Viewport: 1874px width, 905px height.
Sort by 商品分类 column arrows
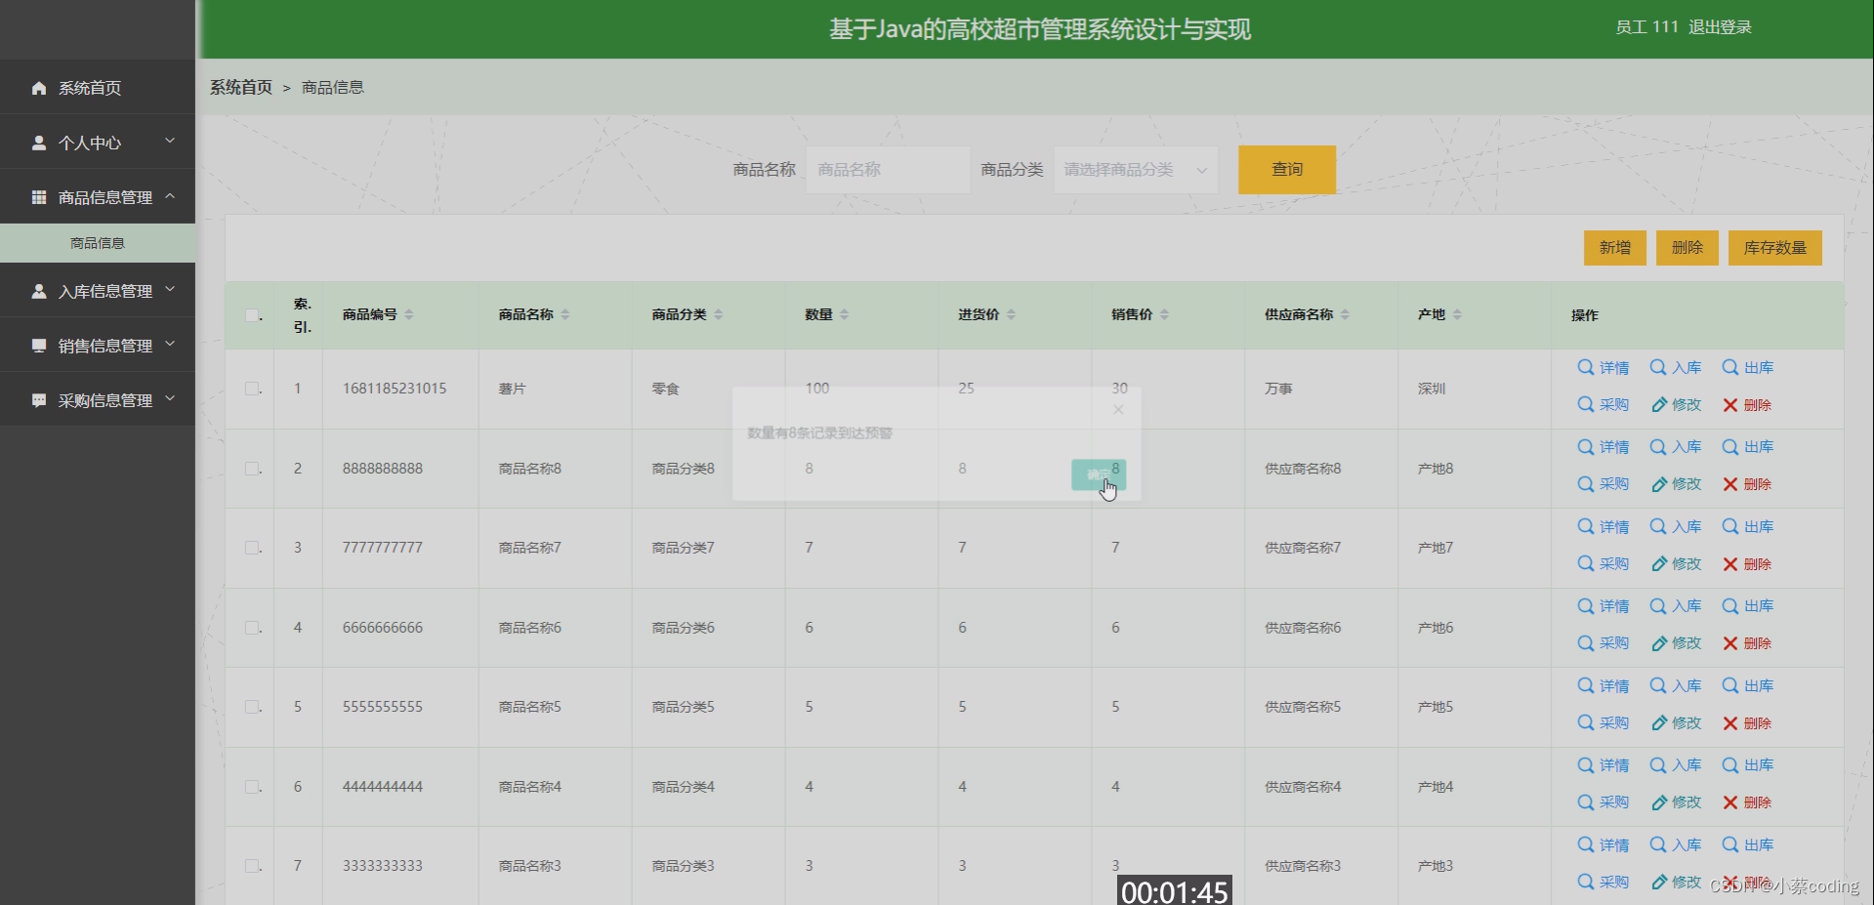point(719,314)
